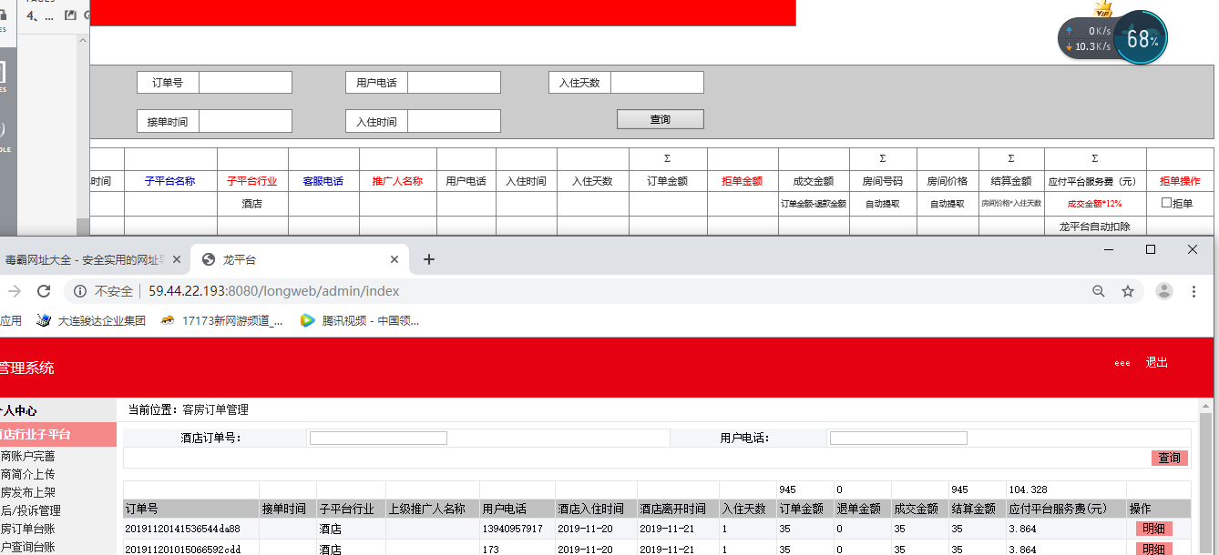Viewport: 1219px width, 555px height.
Task: Focus the 入住天数 field in mockup
Action: coord(657,83)
